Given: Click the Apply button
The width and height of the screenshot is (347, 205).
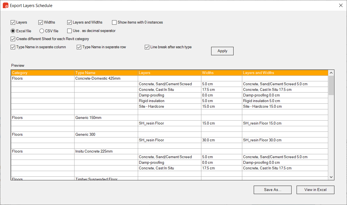Looking at the screenshot, I should (x=222, y=51).
